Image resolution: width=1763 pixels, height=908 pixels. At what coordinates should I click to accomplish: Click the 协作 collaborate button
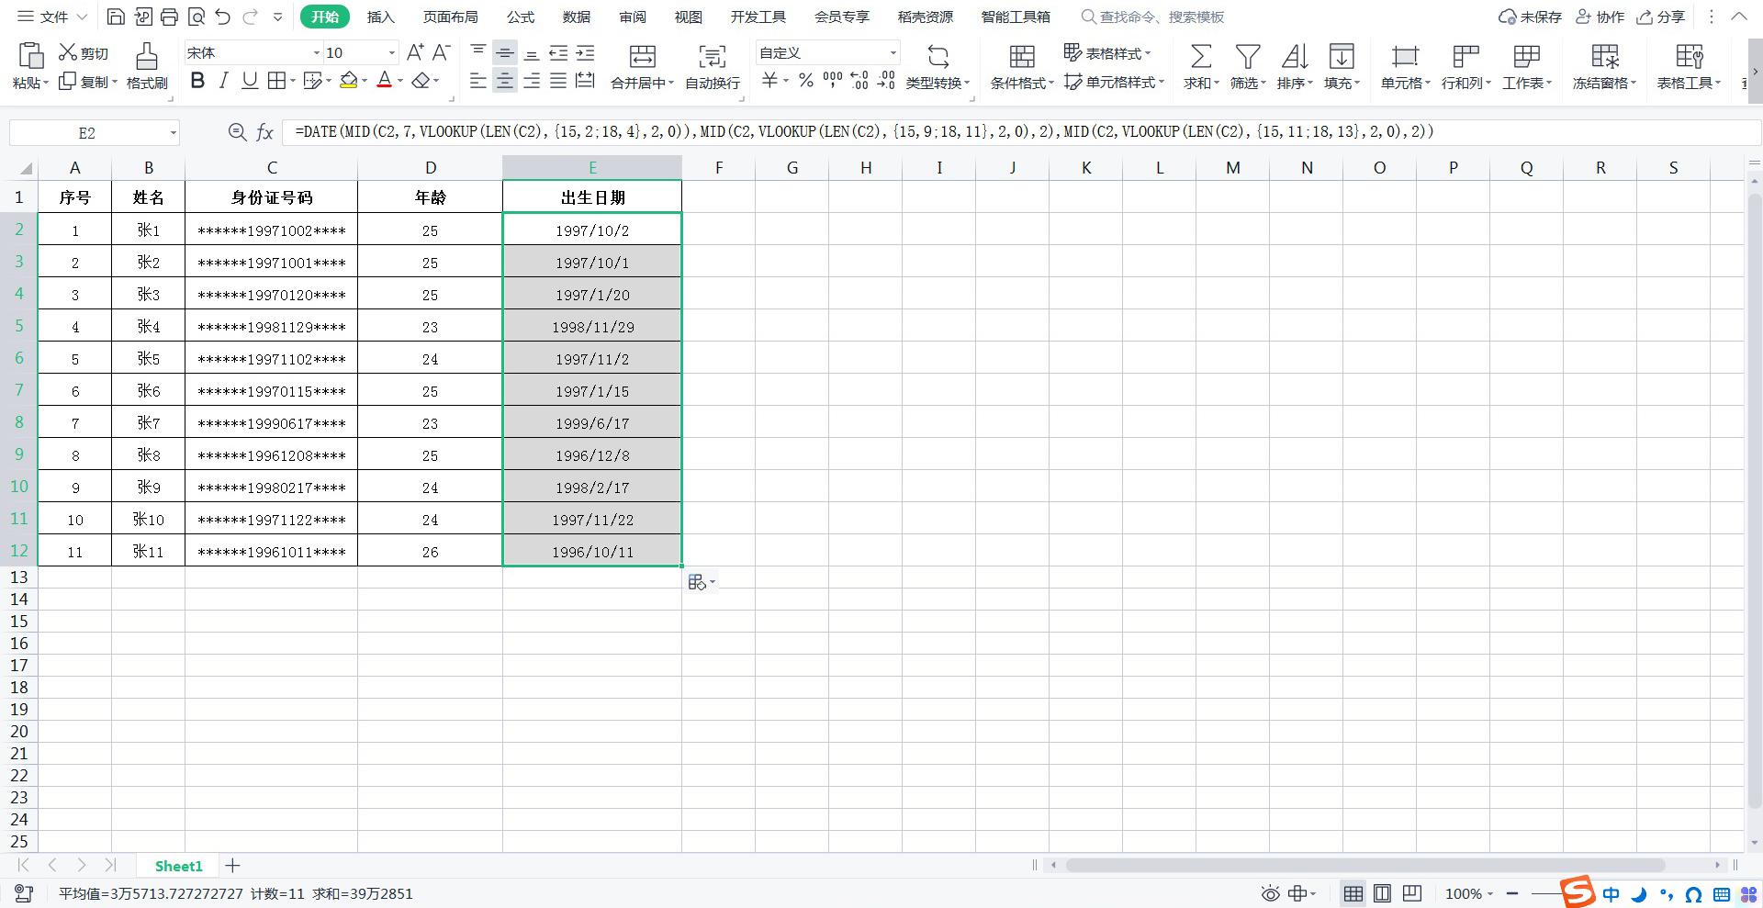[x=1600, y=17]
